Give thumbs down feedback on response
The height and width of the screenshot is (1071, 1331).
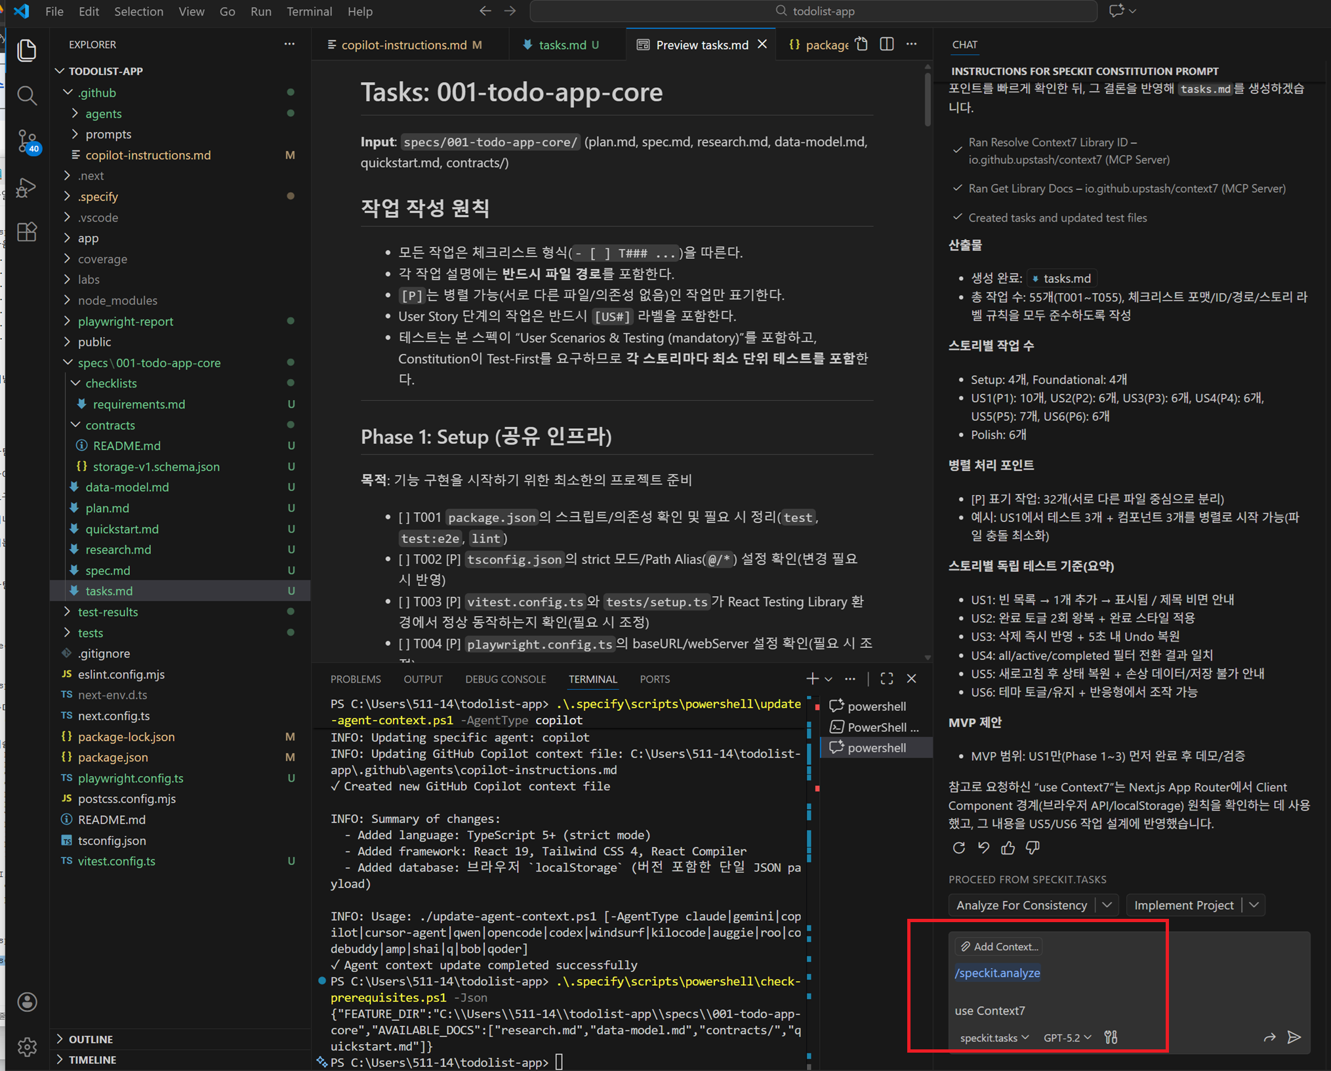[1033, 847]
